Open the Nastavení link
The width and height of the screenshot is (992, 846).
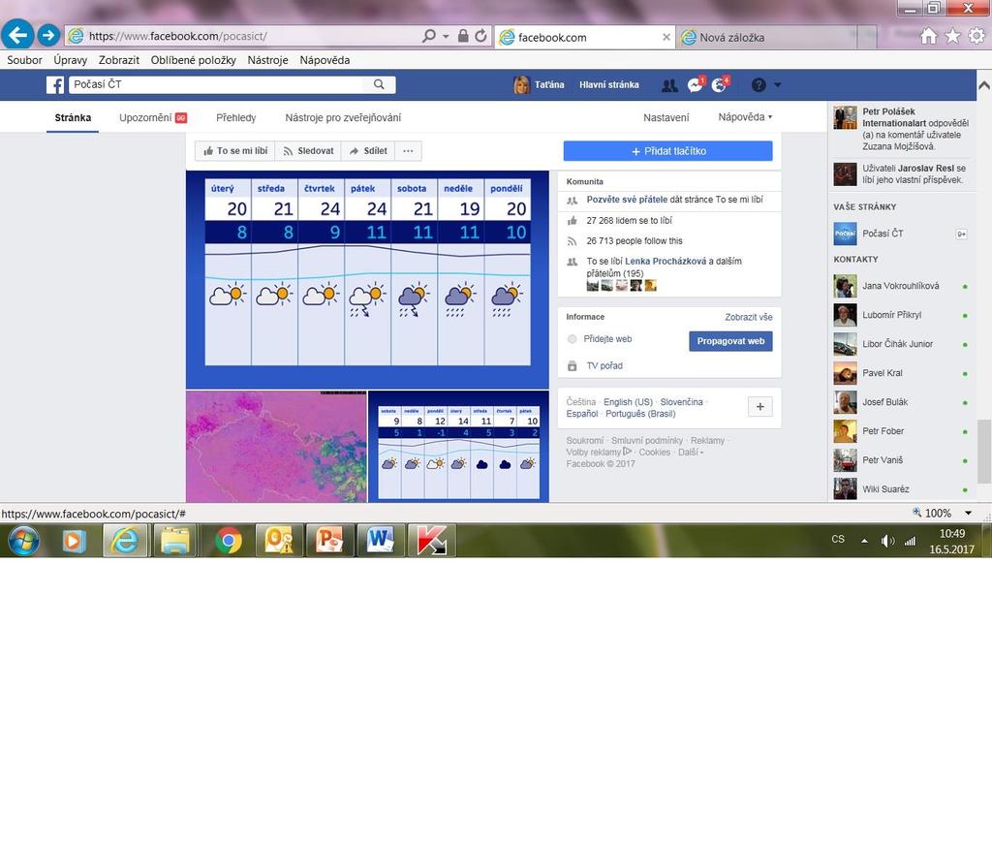(666, 117)
